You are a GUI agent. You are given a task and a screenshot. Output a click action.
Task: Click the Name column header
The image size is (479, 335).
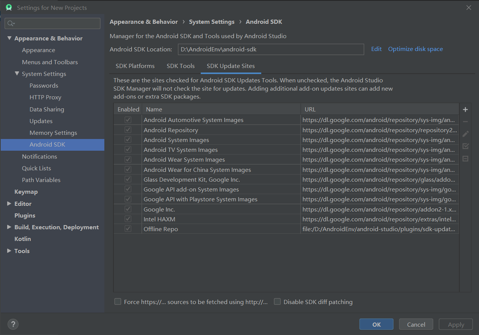221,109
